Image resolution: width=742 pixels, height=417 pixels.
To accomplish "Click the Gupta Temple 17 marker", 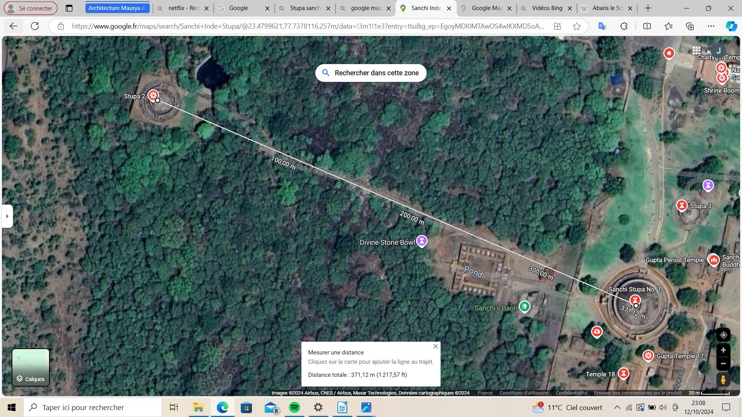I will coord(648,355).
